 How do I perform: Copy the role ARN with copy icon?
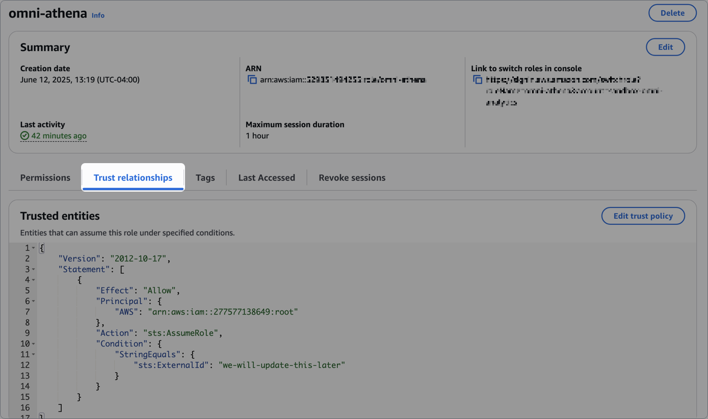[x=252, y=80]
